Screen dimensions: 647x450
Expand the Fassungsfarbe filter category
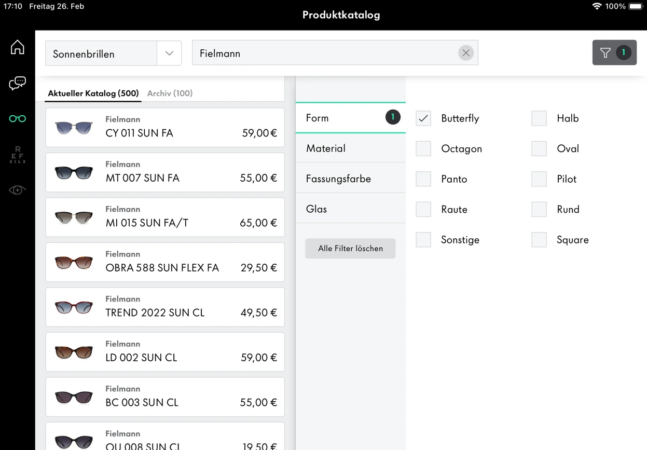point(350,179)
